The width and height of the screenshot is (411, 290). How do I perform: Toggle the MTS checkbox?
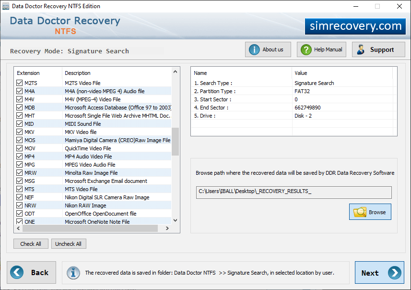coord(19,189)
